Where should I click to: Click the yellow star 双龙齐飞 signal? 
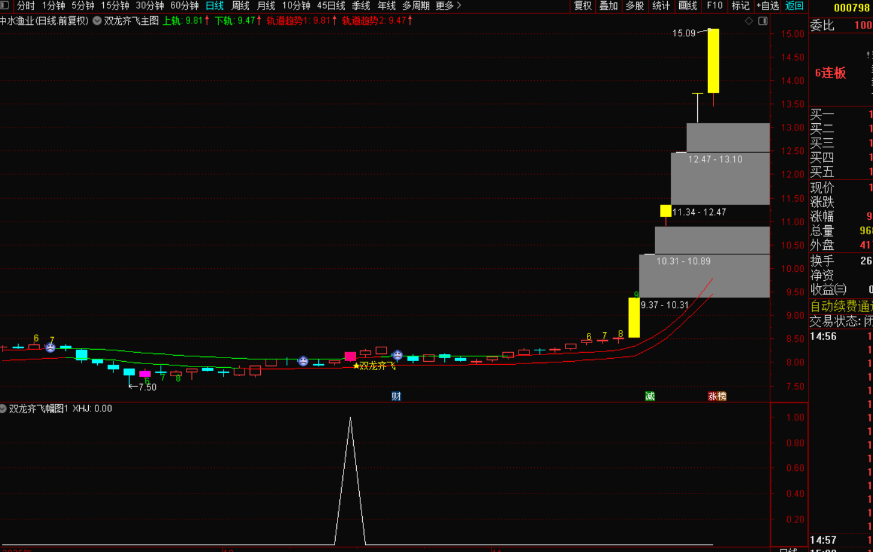(x=356, y=366)
